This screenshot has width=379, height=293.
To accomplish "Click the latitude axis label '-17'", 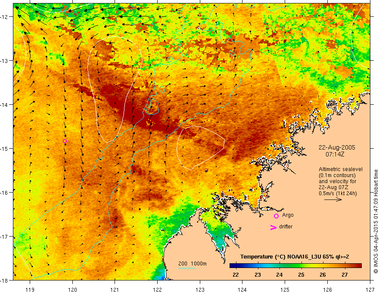I will [x=5, y=237].
